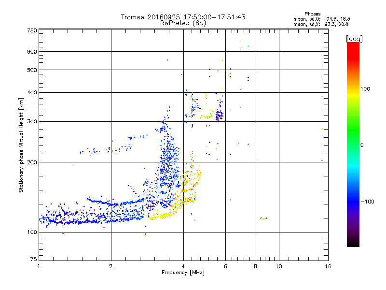Click the "Phases" heading text

click(312, 14)
